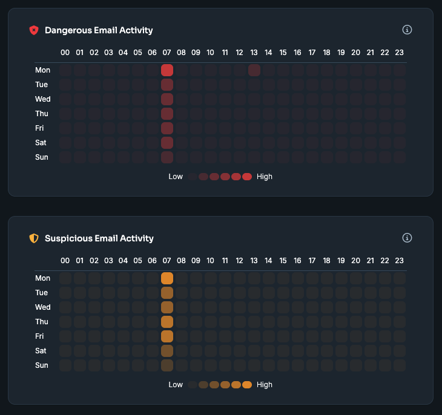The image size is (442, 415).
Task: Click the Sat row label in Suspicious heatmap
Action: (x=41, y=351)
